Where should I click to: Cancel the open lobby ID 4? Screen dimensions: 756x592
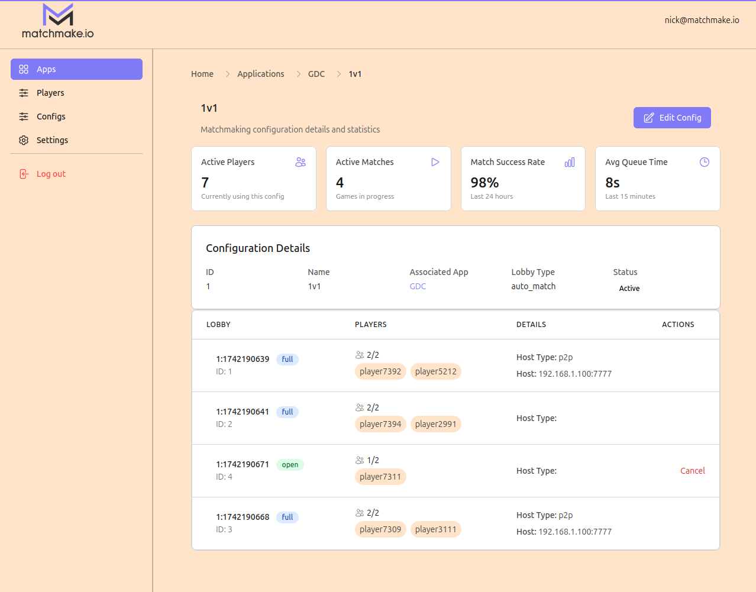(692, 471)
